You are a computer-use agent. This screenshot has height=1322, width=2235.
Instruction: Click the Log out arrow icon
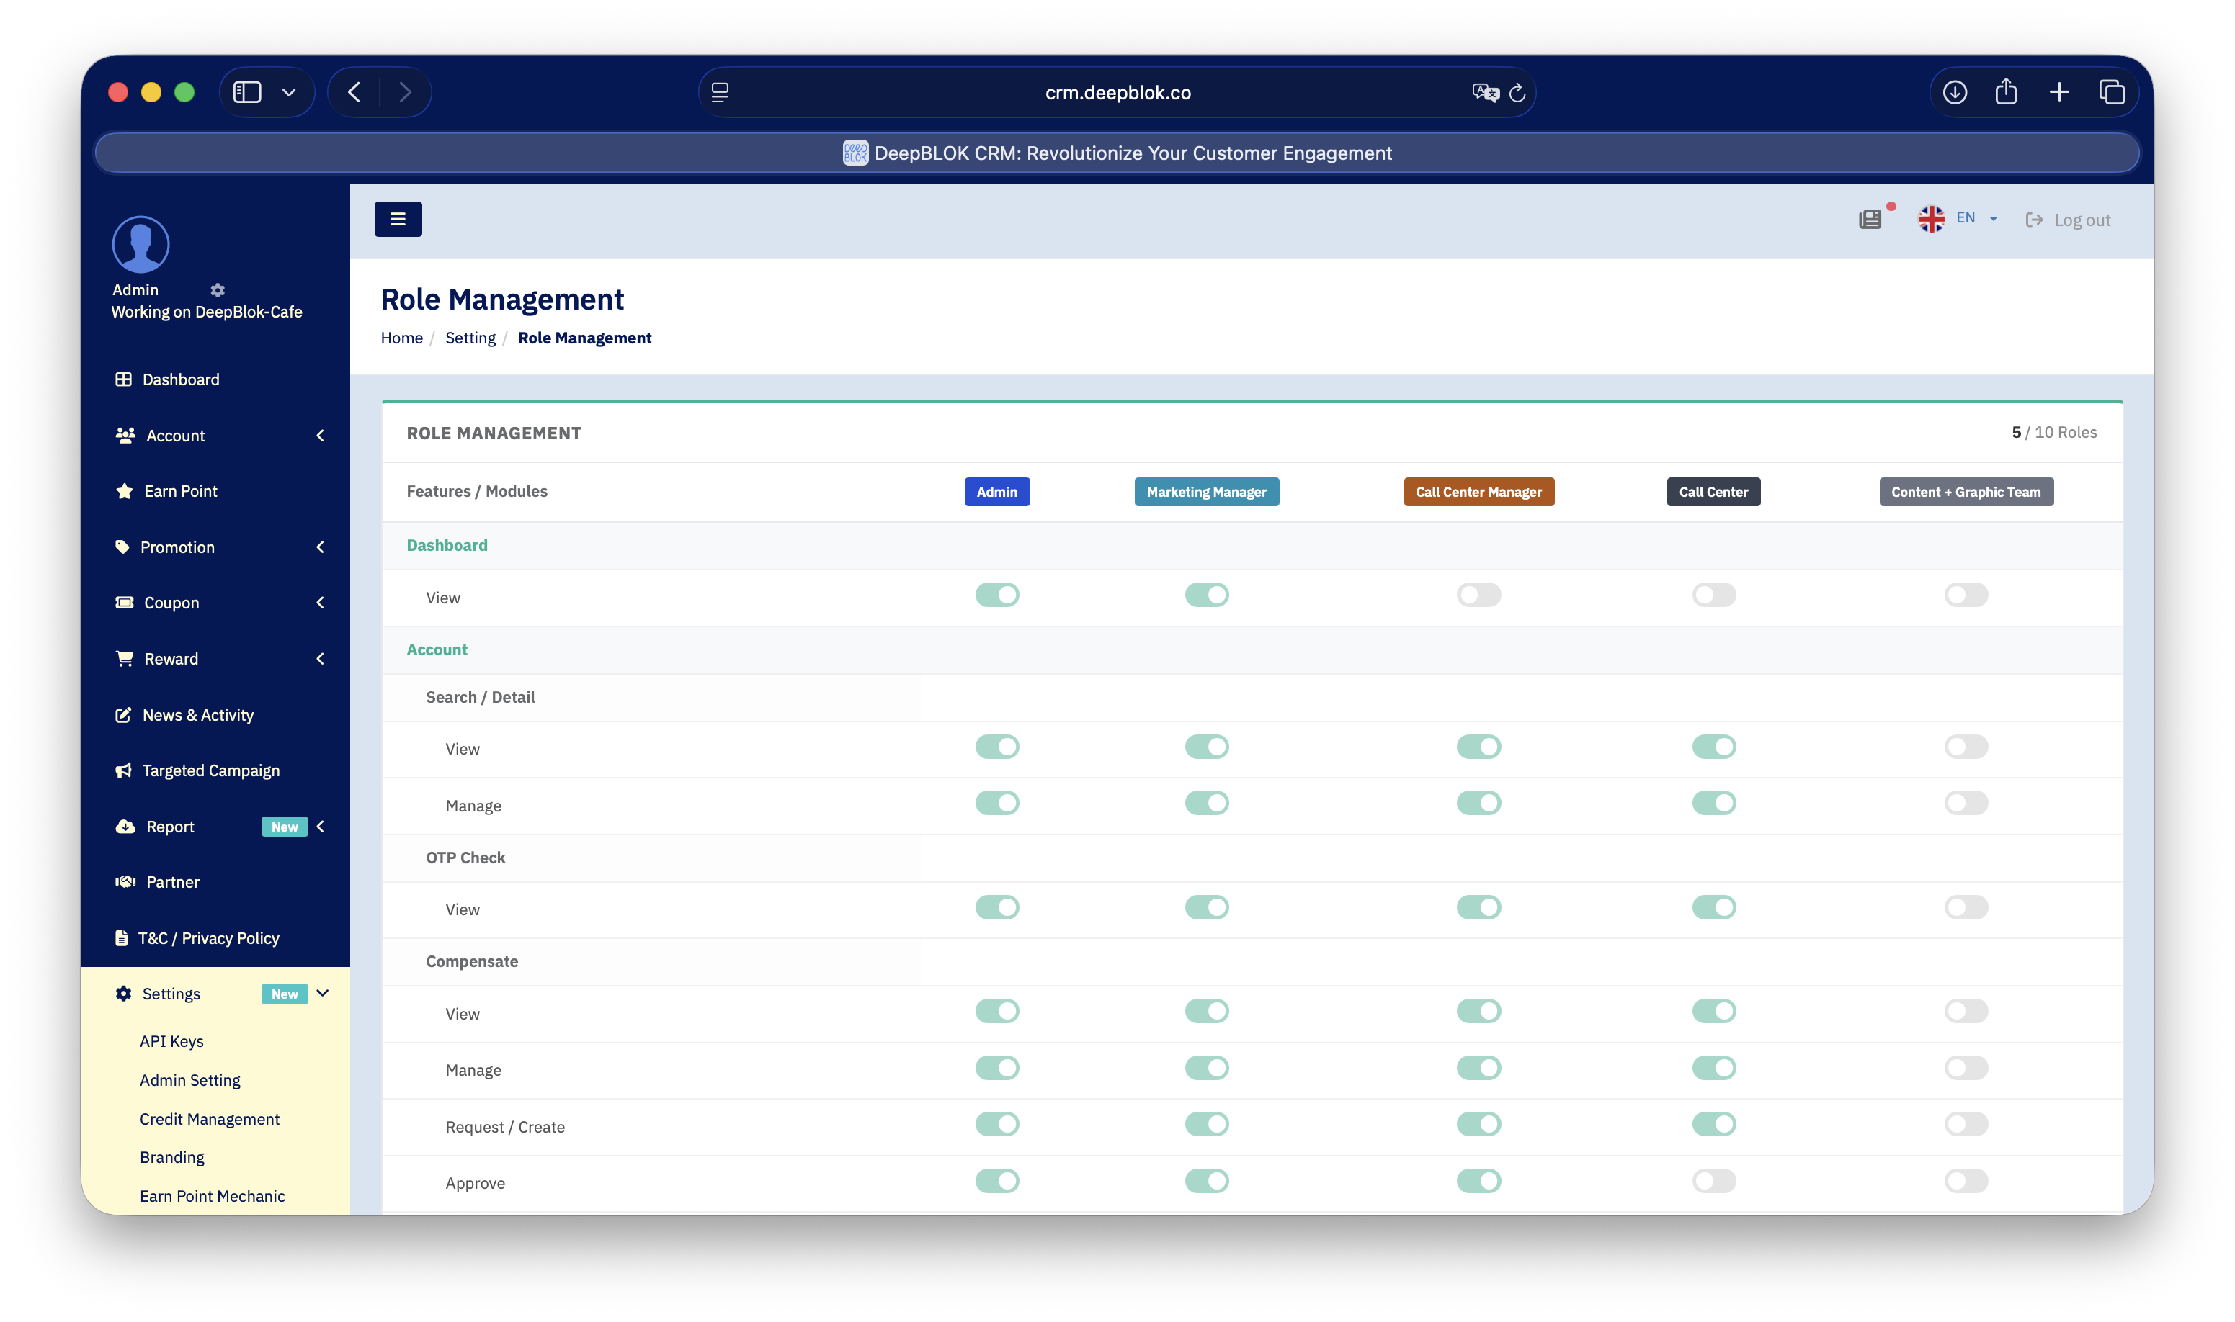point(2033,219)
